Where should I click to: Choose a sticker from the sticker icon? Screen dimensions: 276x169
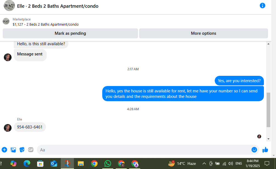coord(22,150)
